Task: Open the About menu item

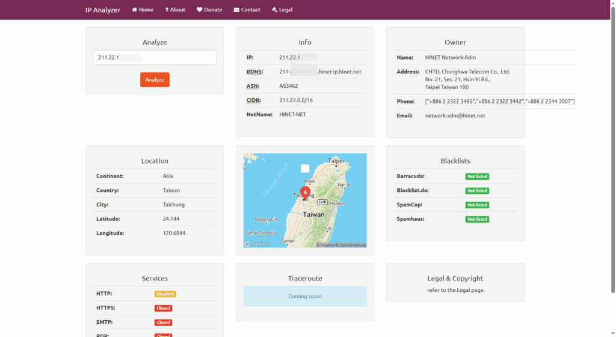Action: [x=177, y=10]
